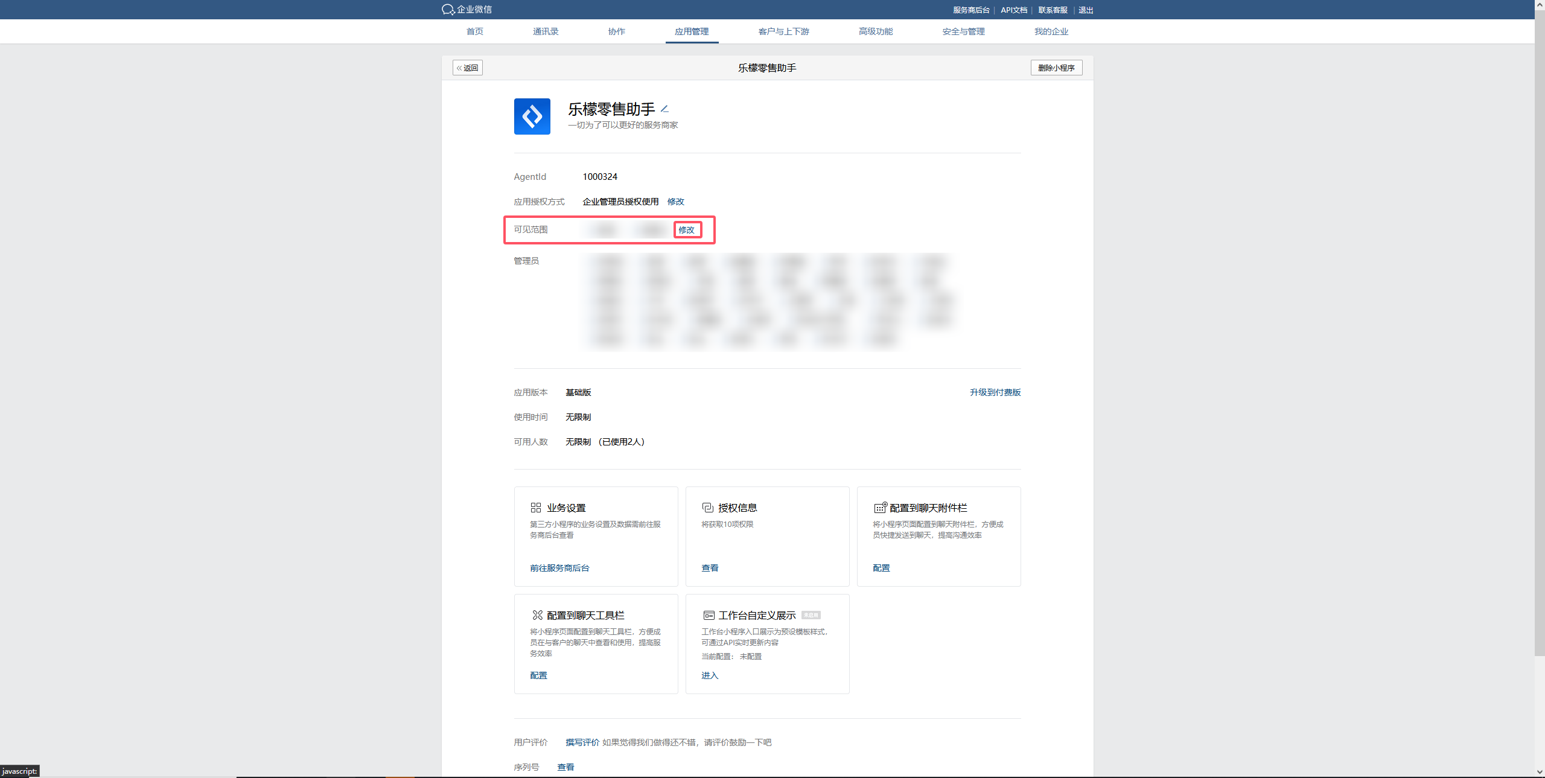Click 前往服务商后台 in 业务设置 card

click(559, 568)
